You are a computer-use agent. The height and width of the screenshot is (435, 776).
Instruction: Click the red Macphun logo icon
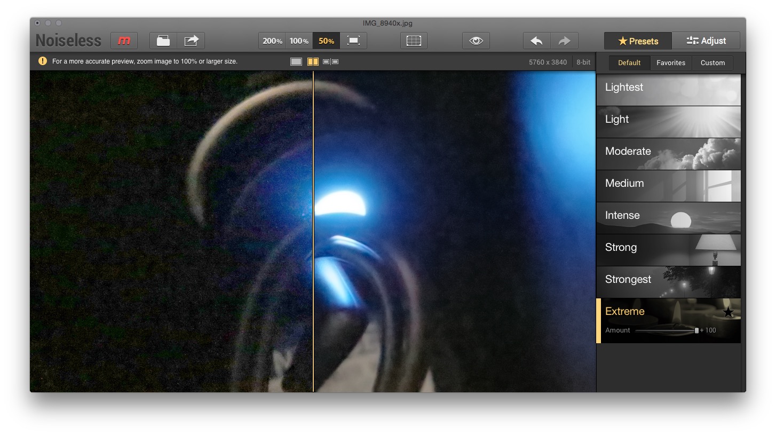tap(124, 41)
